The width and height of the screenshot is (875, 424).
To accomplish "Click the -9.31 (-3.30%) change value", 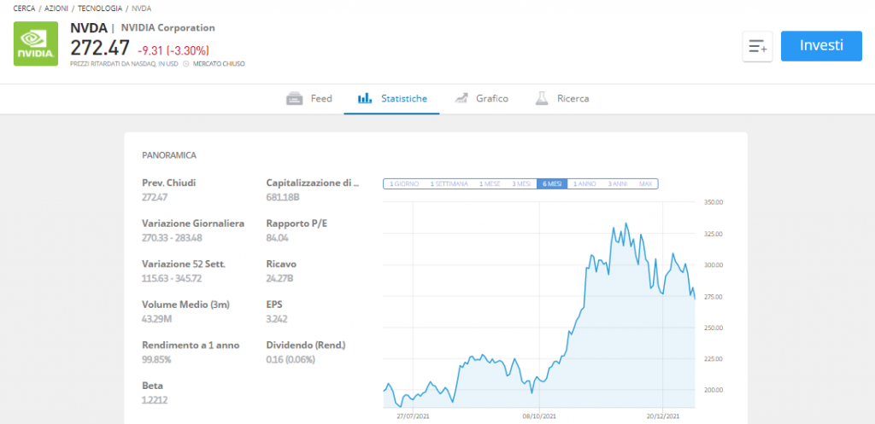I will 173,50.
